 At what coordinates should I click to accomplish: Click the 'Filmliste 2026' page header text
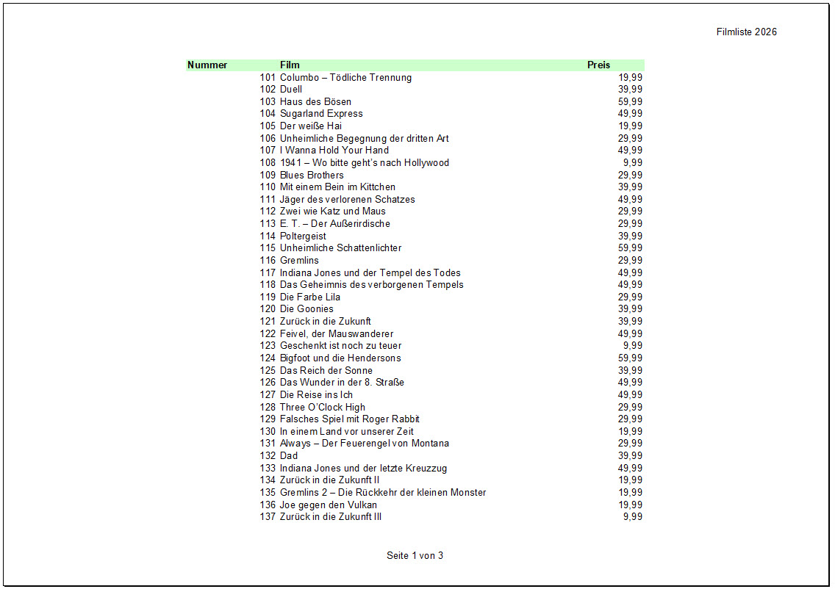point(746,32)
